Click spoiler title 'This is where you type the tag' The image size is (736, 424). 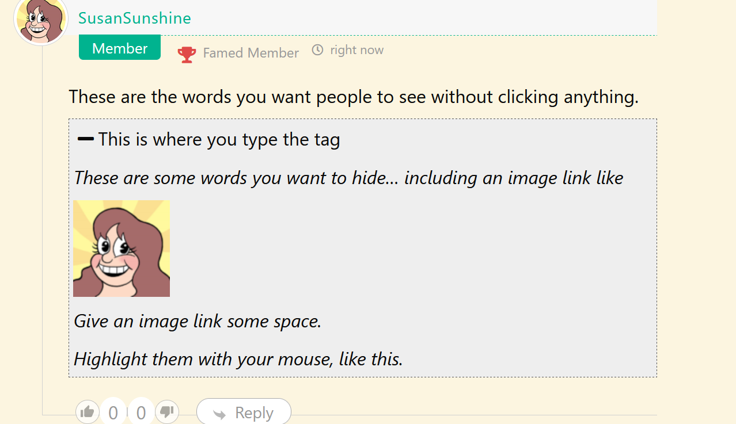pyautogui.click(x=219, y=139)
